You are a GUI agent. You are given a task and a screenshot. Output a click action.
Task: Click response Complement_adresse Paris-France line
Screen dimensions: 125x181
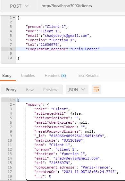click(x=73, y=168)
